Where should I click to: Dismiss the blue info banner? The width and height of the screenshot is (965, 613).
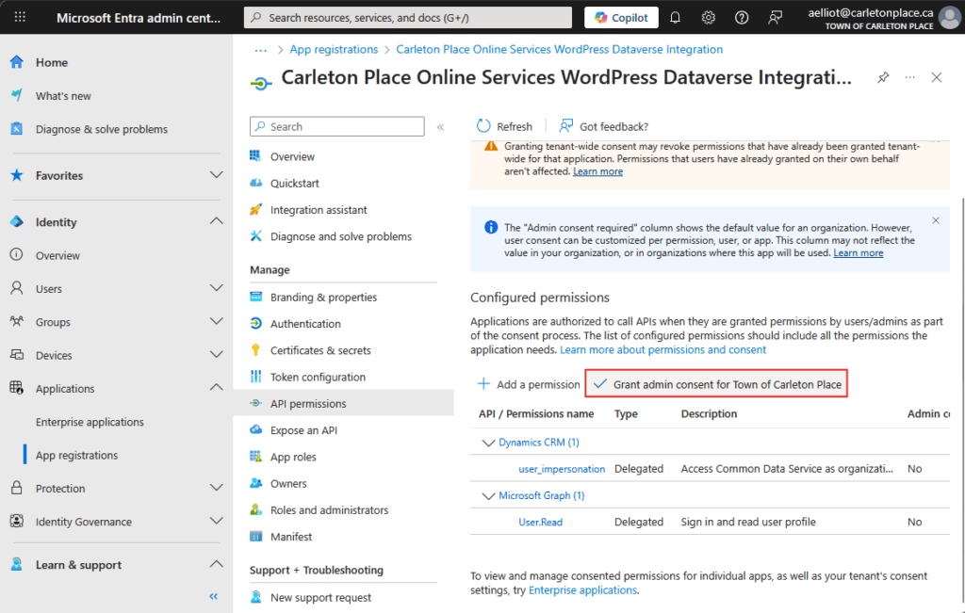(936, 220)
